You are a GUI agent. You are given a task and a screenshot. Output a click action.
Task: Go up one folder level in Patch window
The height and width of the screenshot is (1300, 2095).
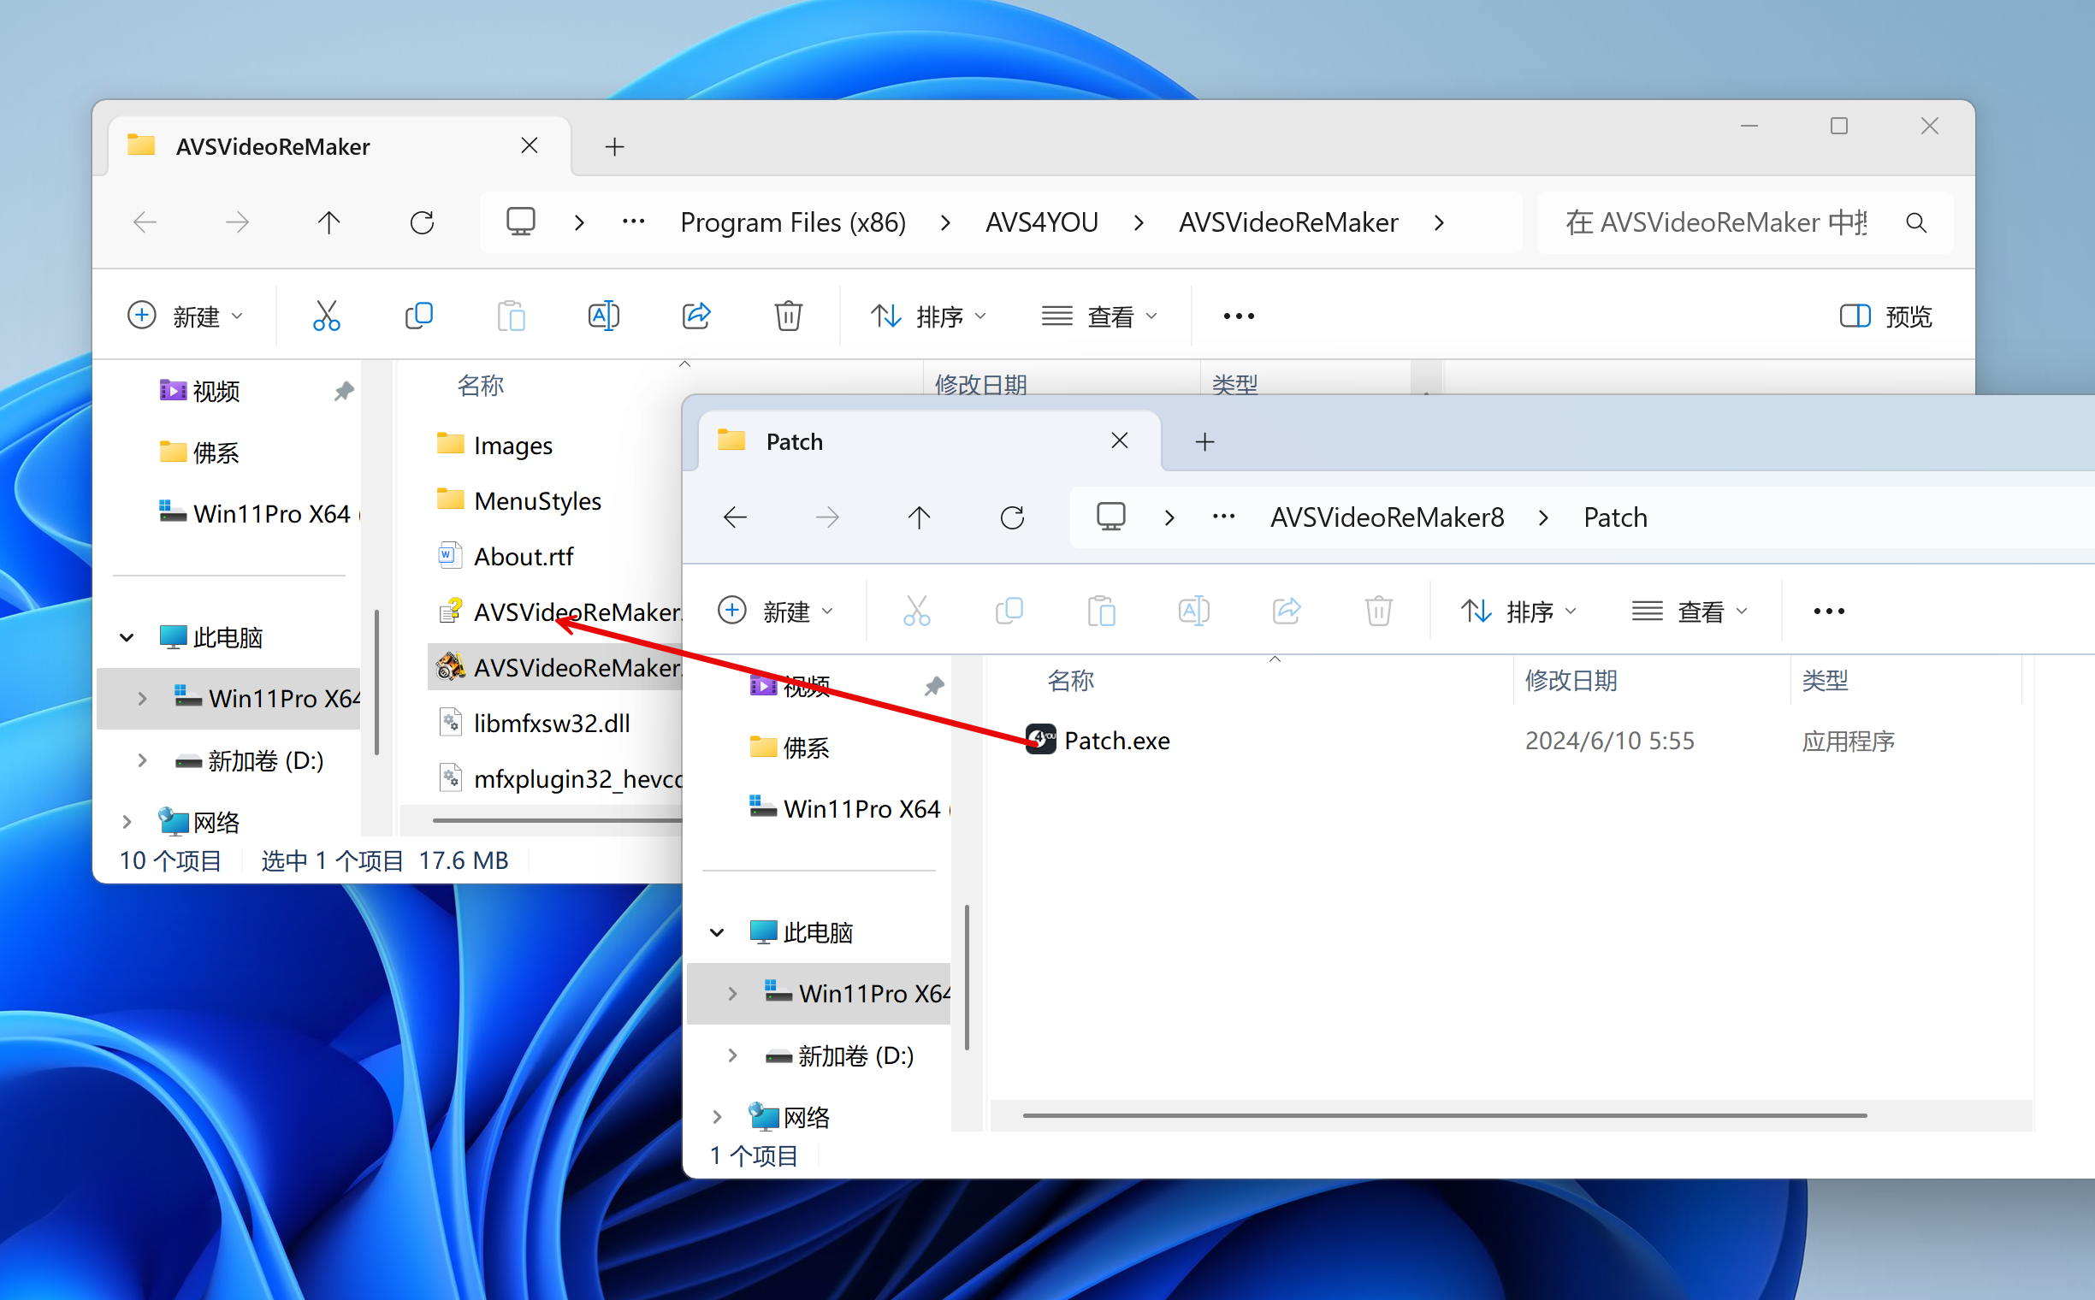[919, 517]
